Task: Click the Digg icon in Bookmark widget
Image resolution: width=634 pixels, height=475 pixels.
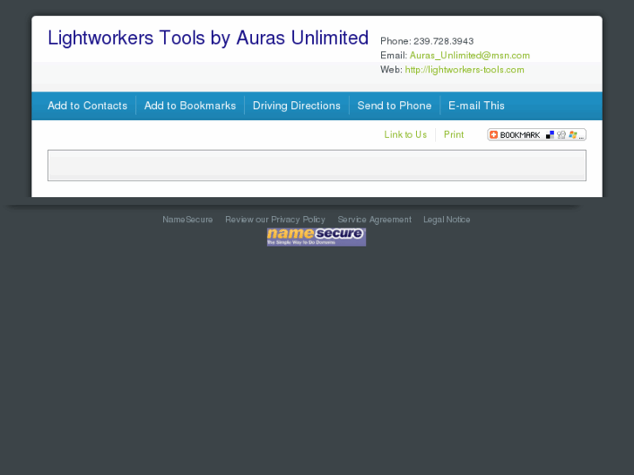Action: [x=562, y=134]
